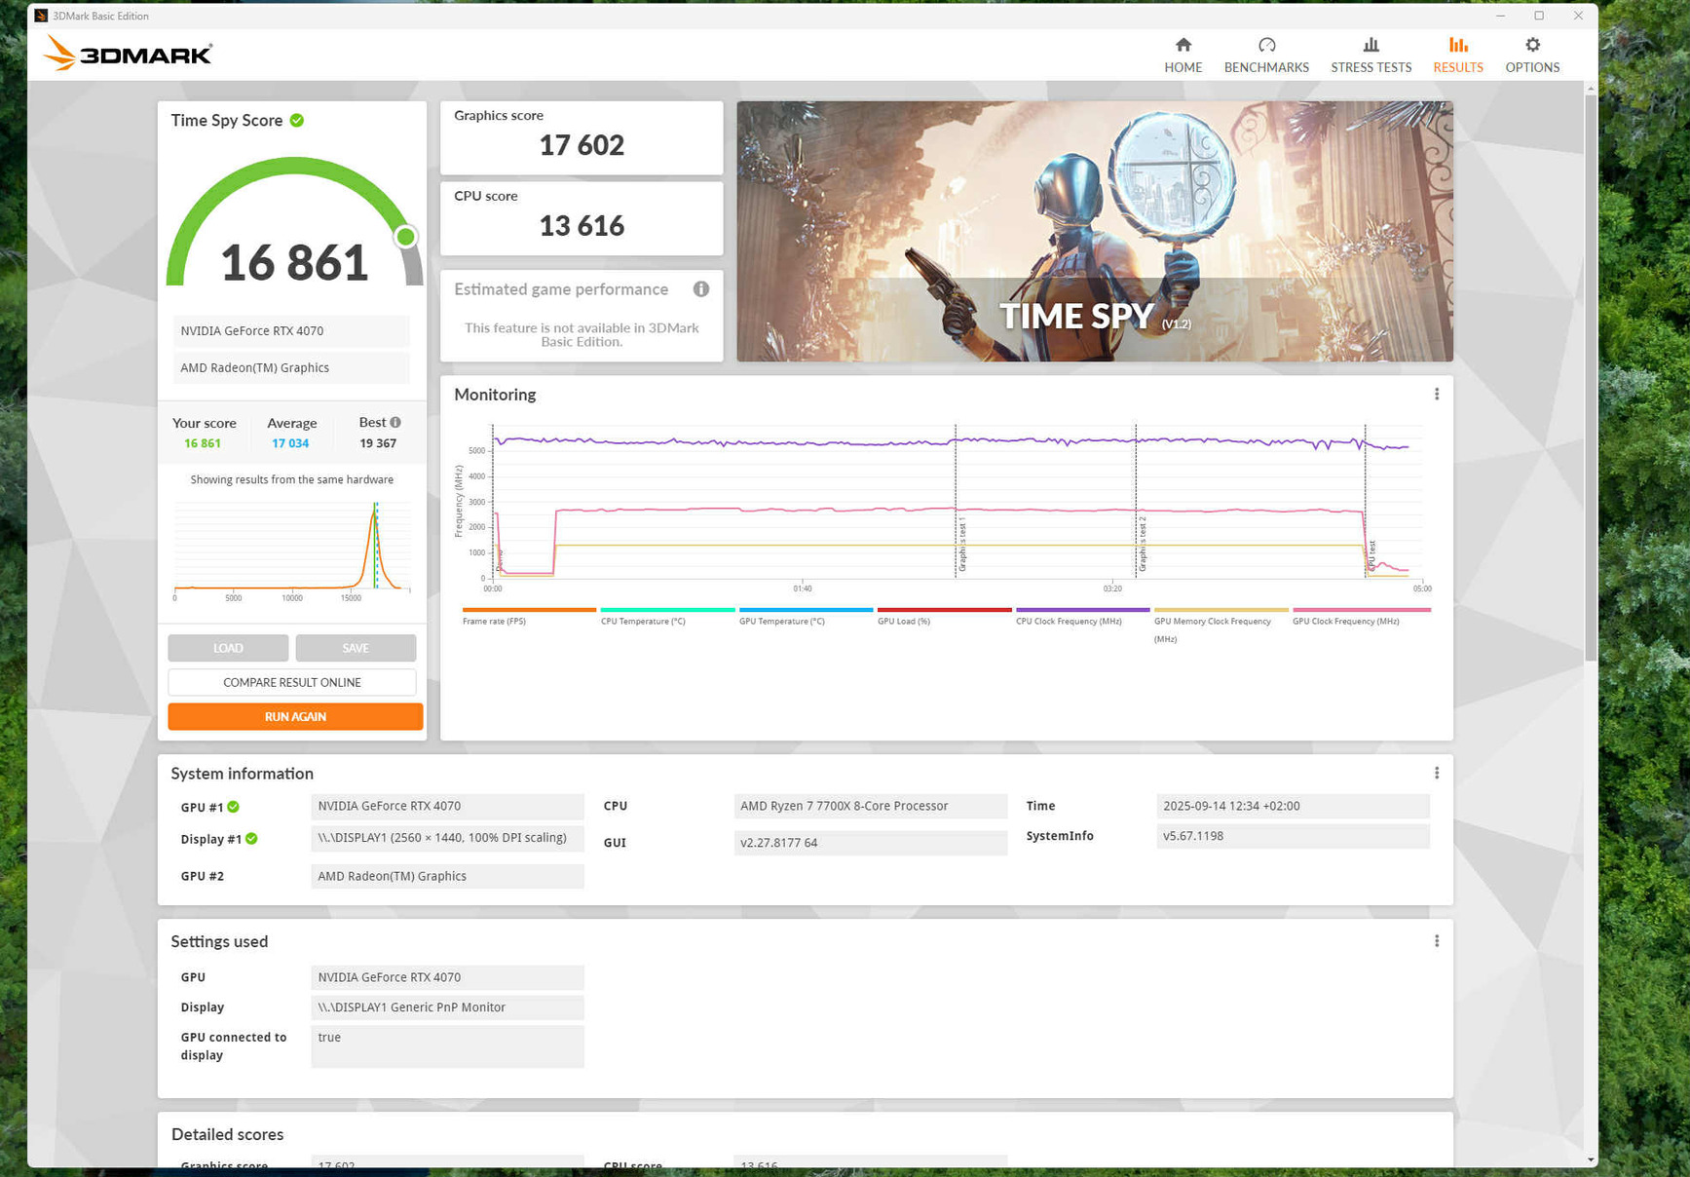The image size is (1690, 1177).
Task: Click the Display #1 green checkmark icon
Action: click(251, 839)
